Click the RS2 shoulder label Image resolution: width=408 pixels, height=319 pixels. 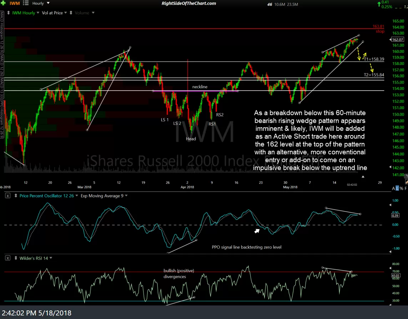pos(220,114)
